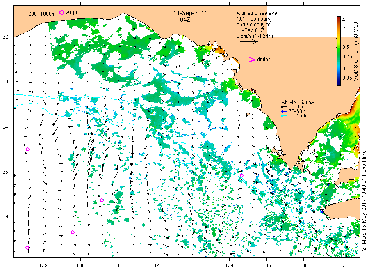Click the red top of the color bar

coord(339,18)
